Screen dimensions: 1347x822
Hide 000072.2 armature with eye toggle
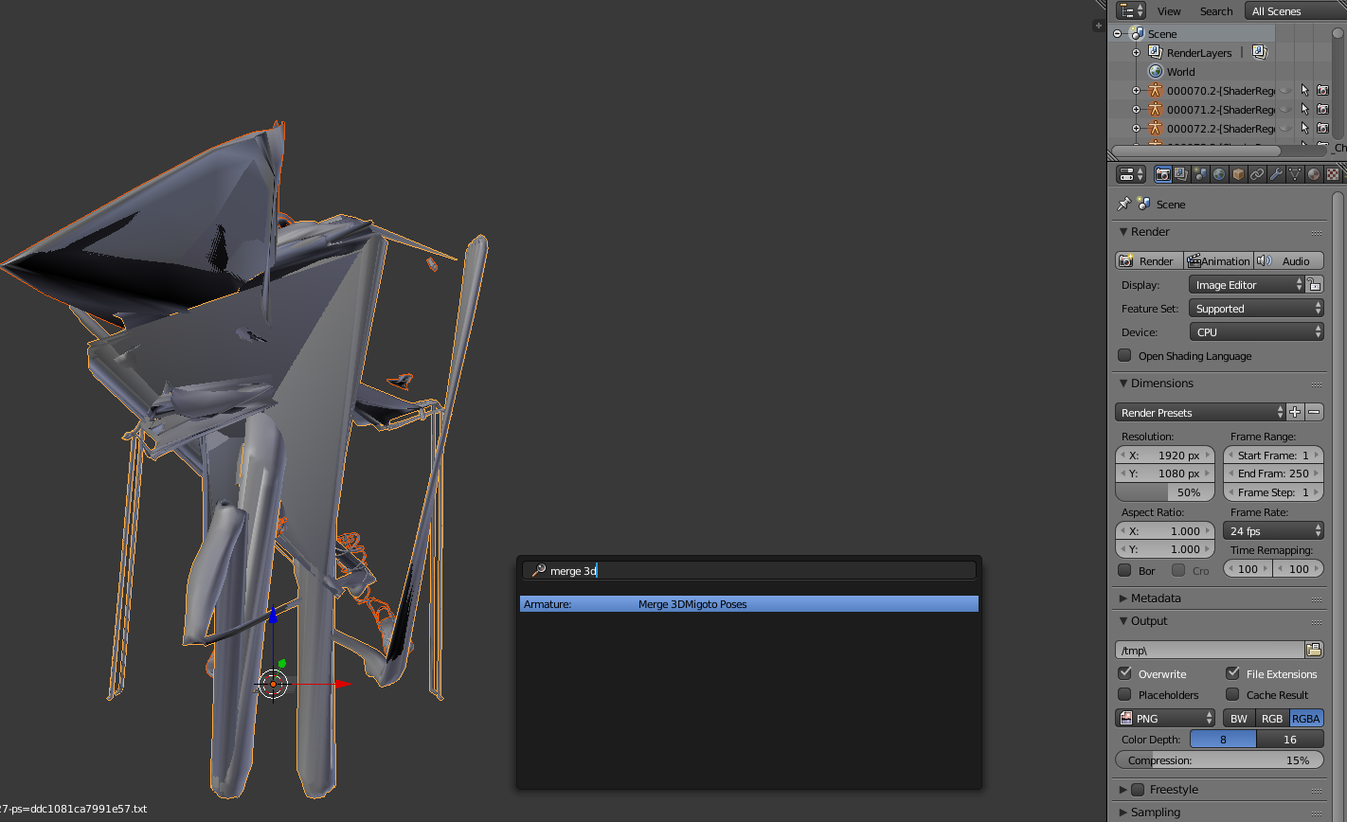(1285, 129)
